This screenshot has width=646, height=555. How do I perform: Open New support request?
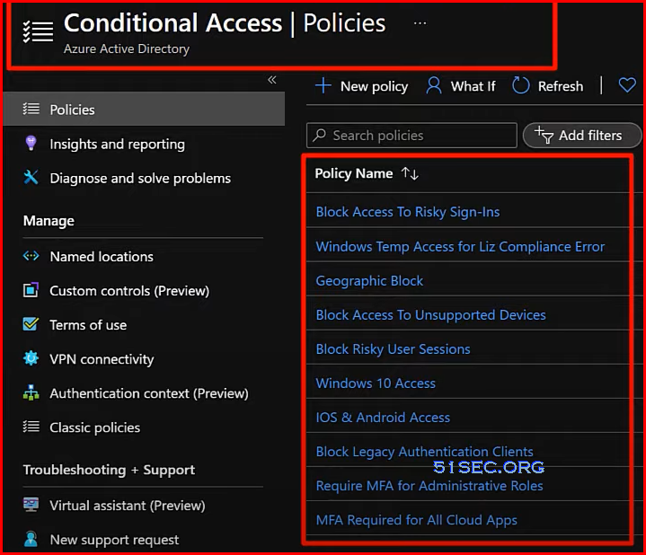114,540
